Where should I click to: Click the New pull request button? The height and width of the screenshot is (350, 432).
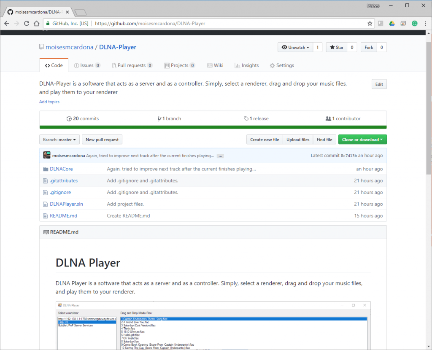102,140
